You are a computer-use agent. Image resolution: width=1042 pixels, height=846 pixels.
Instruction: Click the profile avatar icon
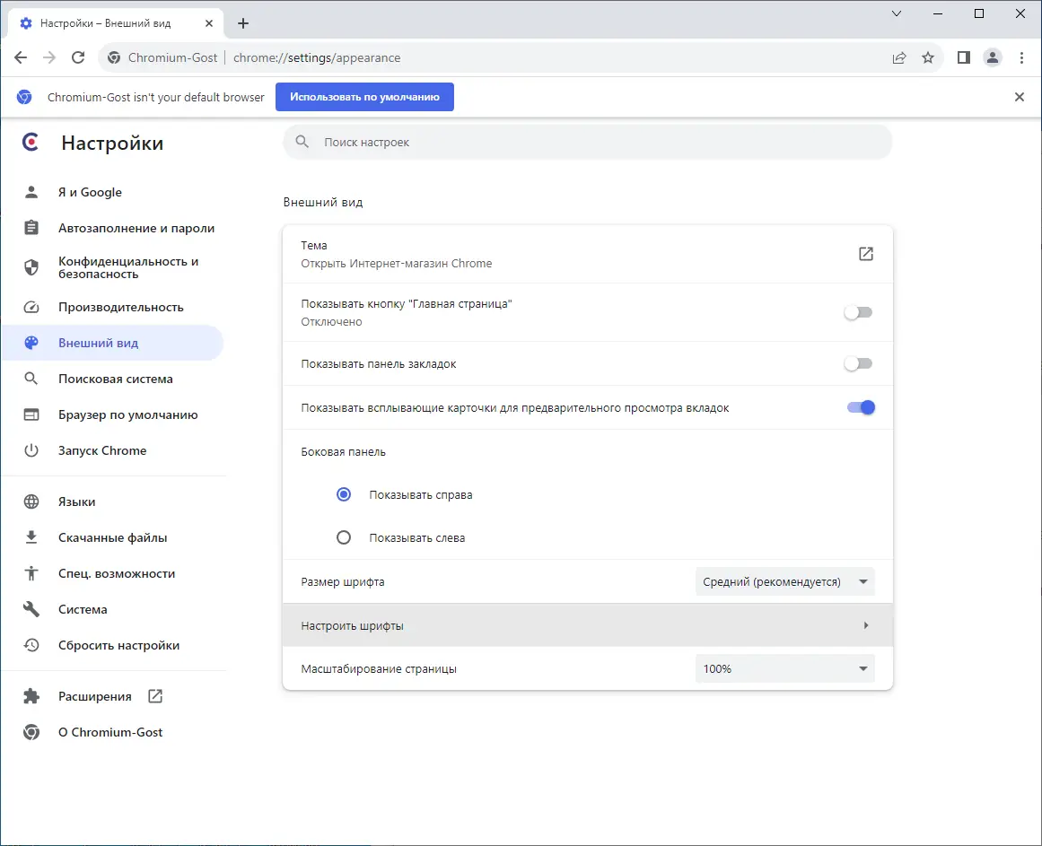click(x=993, y=57)
